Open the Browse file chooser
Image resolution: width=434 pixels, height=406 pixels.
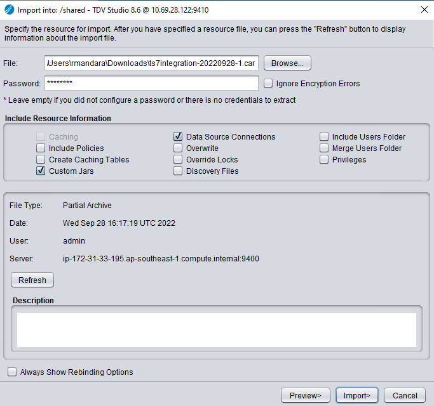[287, 63]
